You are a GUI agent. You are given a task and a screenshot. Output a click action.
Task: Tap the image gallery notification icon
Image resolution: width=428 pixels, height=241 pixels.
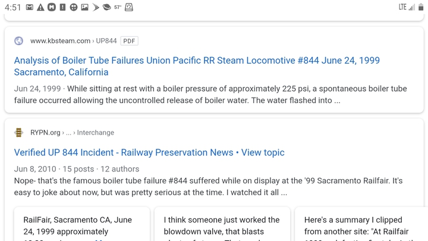click(x=84, y=7)
